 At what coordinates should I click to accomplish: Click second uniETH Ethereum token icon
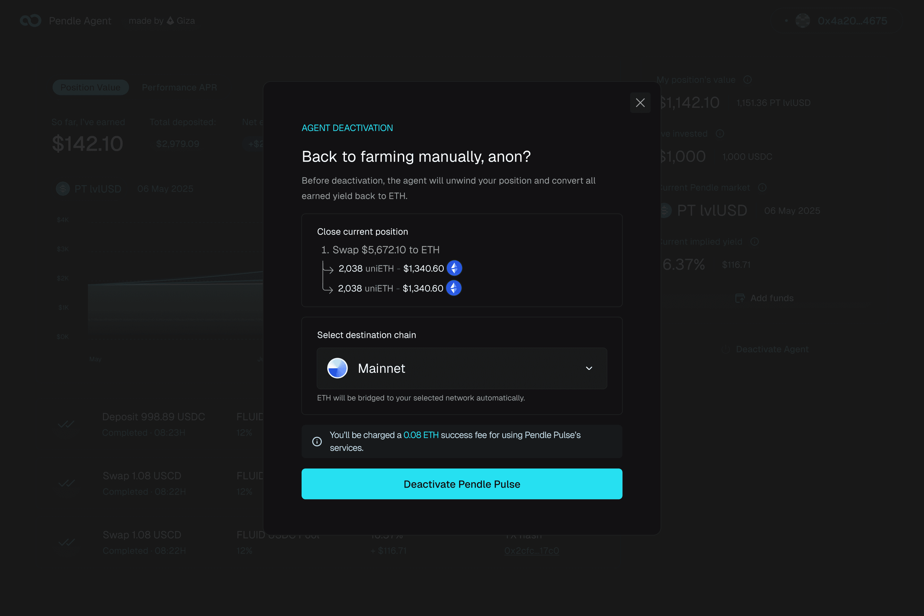click(453, 288)
